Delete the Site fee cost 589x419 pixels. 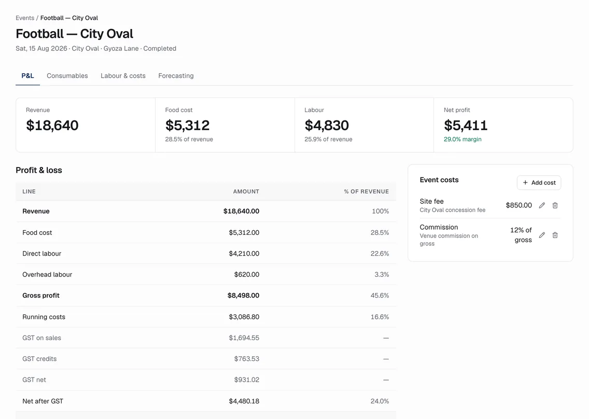point(555,205)
